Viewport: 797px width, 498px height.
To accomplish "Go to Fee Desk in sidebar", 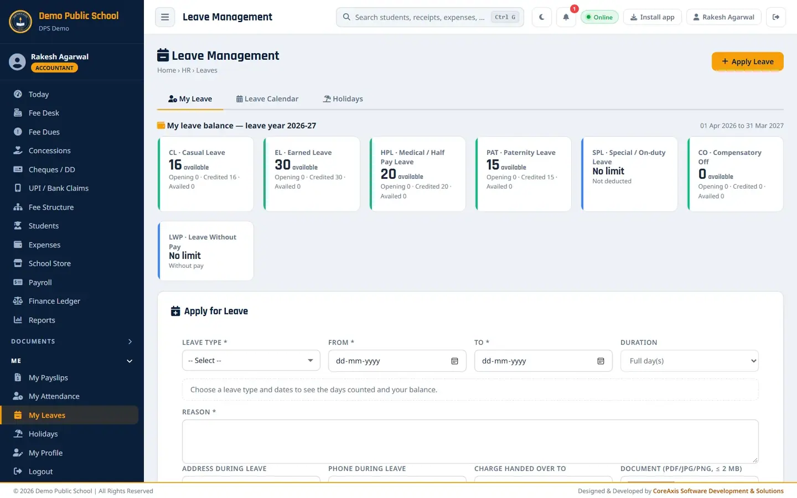I will [70, 113].
